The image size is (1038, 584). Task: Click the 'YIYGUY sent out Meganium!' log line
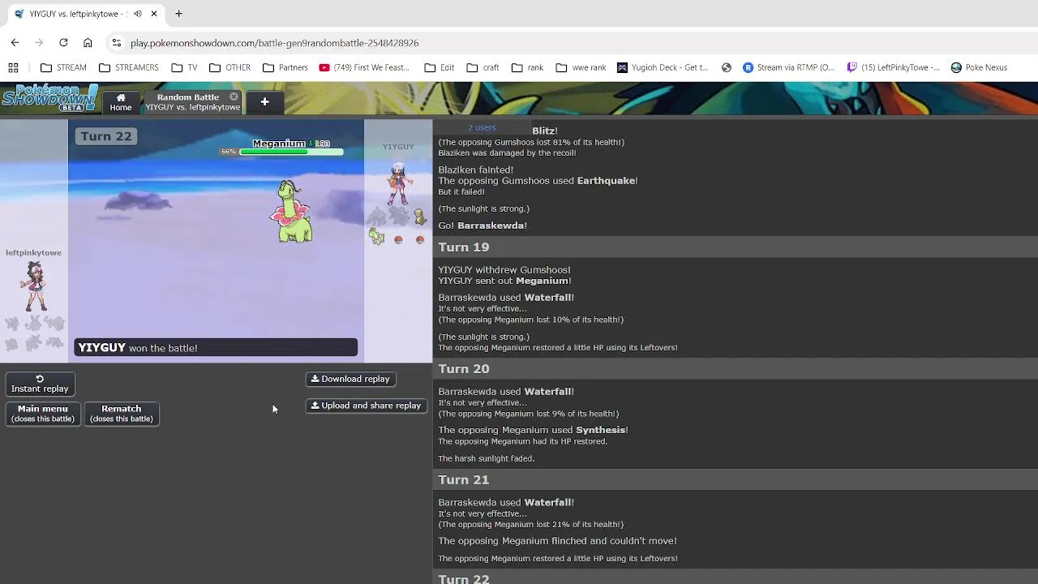pos(504,281)
